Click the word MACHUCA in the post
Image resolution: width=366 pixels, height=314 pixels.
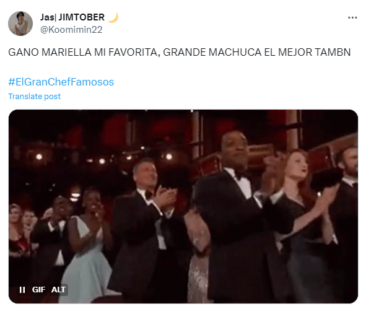pos(235,52)
